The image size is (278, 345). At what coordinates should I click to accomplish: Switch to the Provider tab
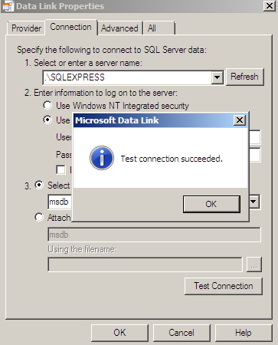click(x=26, y=28)
